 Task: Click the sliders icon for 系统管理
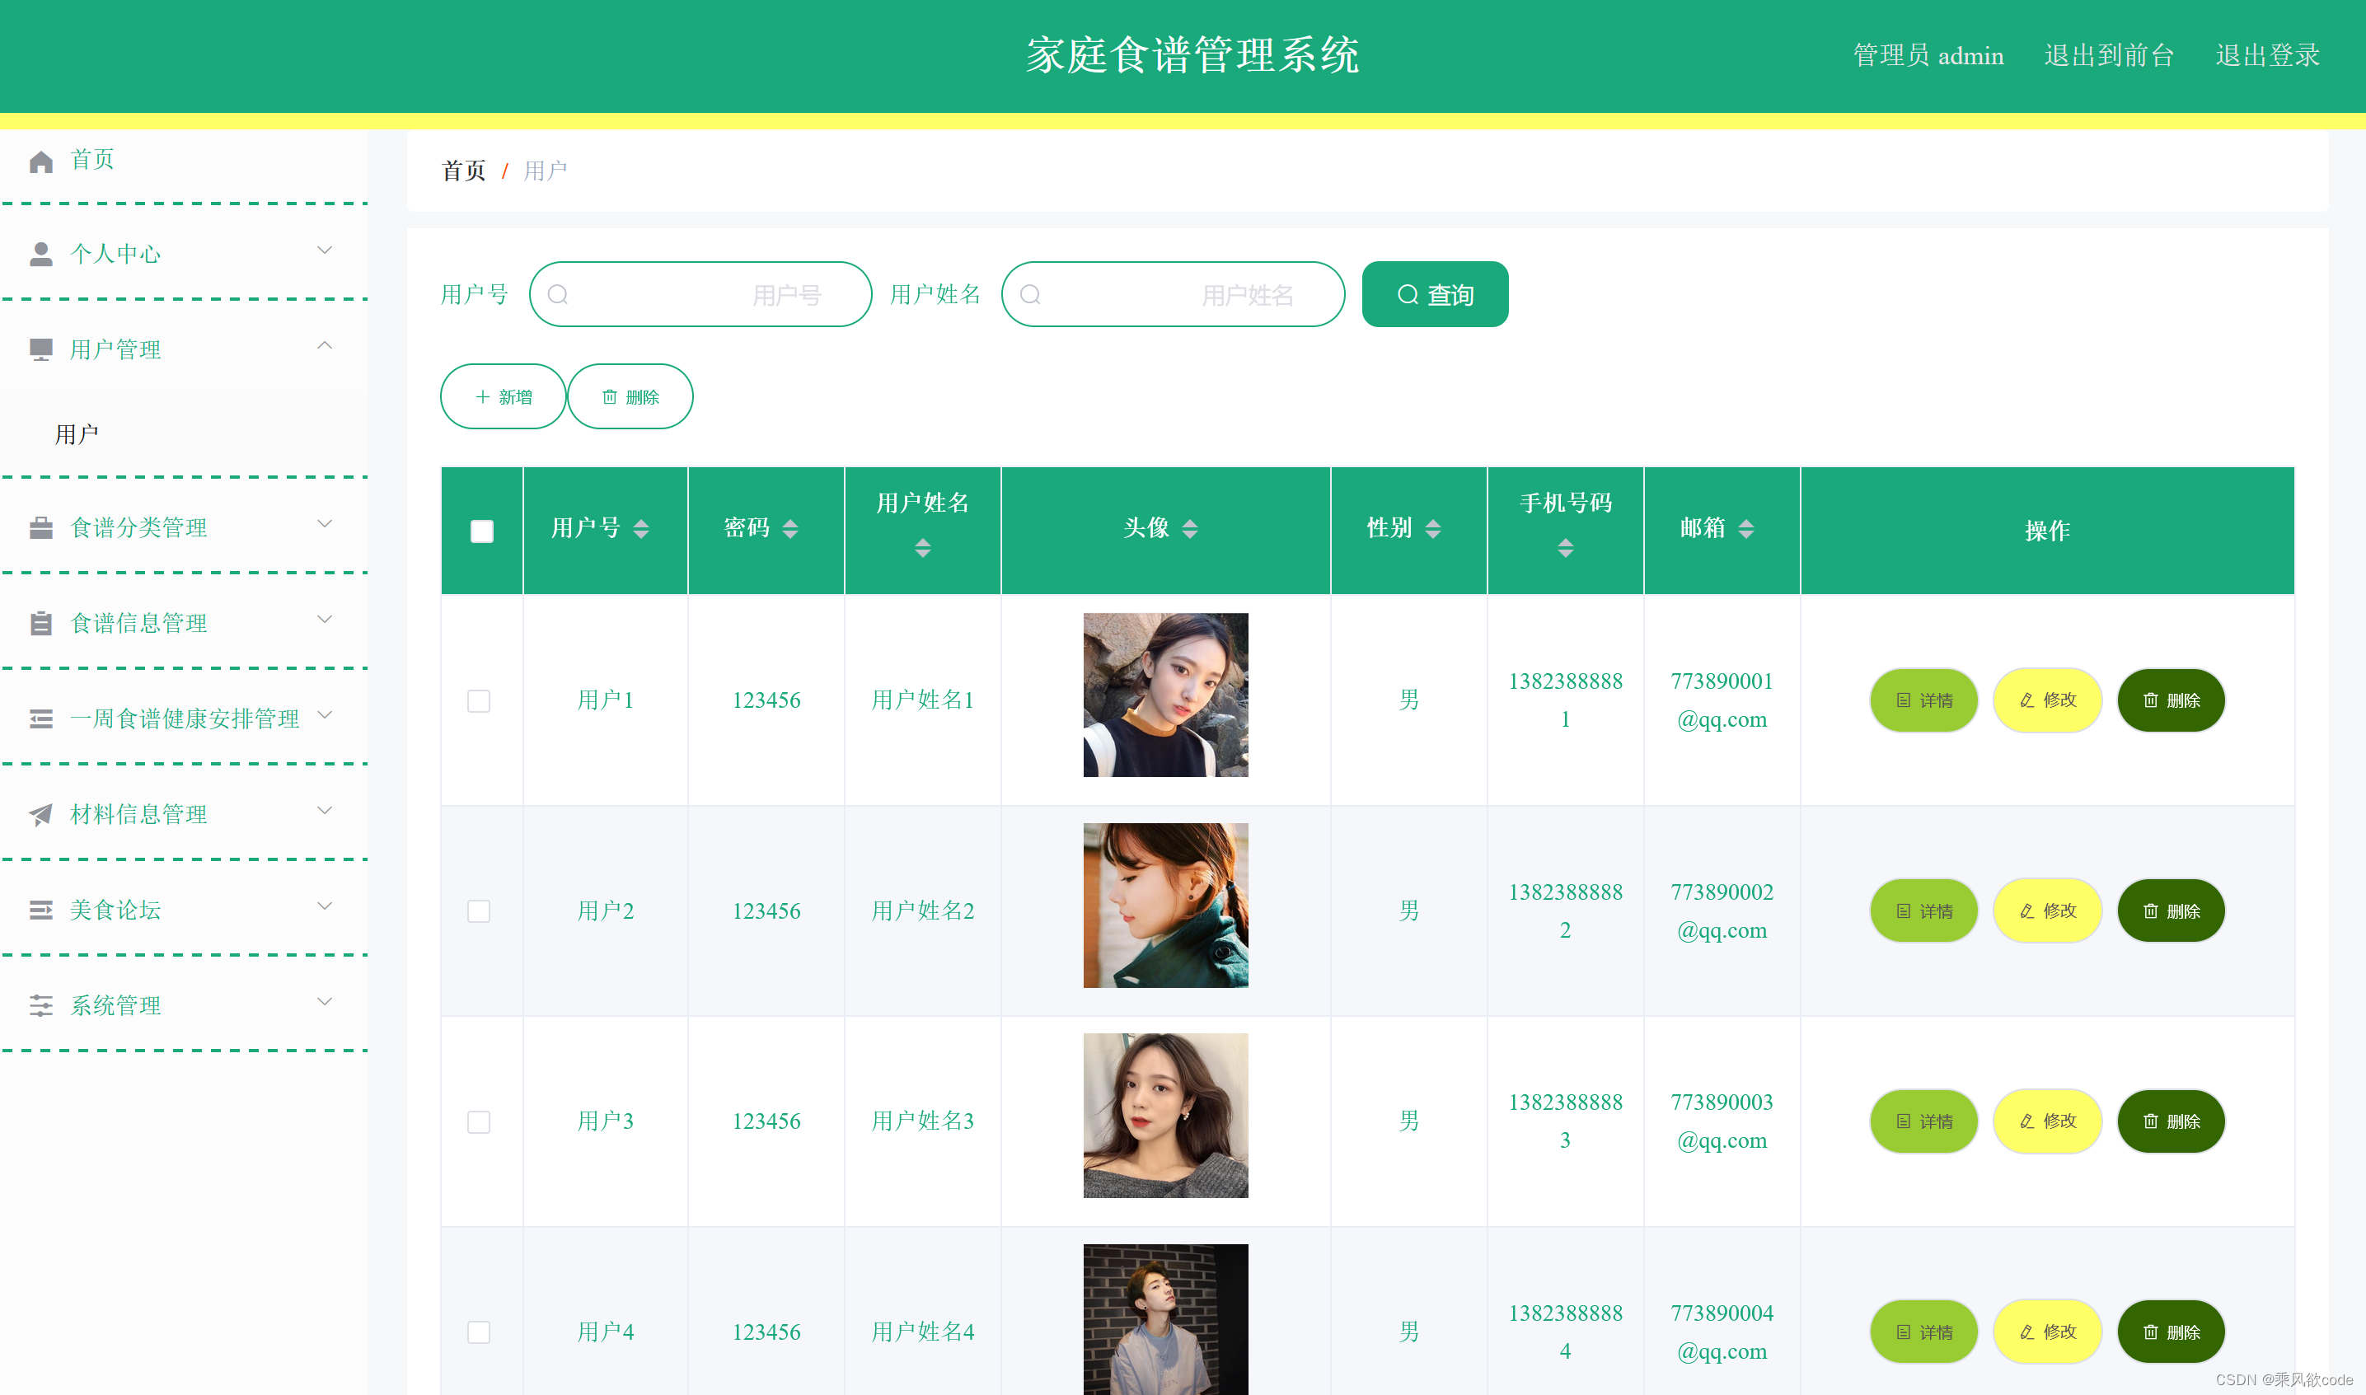coord(40,1005)
